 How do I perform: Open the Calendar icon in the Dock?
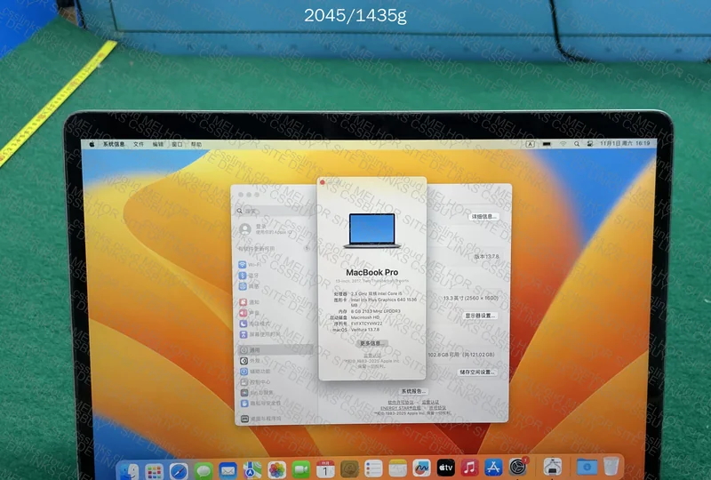pos(325,469)
